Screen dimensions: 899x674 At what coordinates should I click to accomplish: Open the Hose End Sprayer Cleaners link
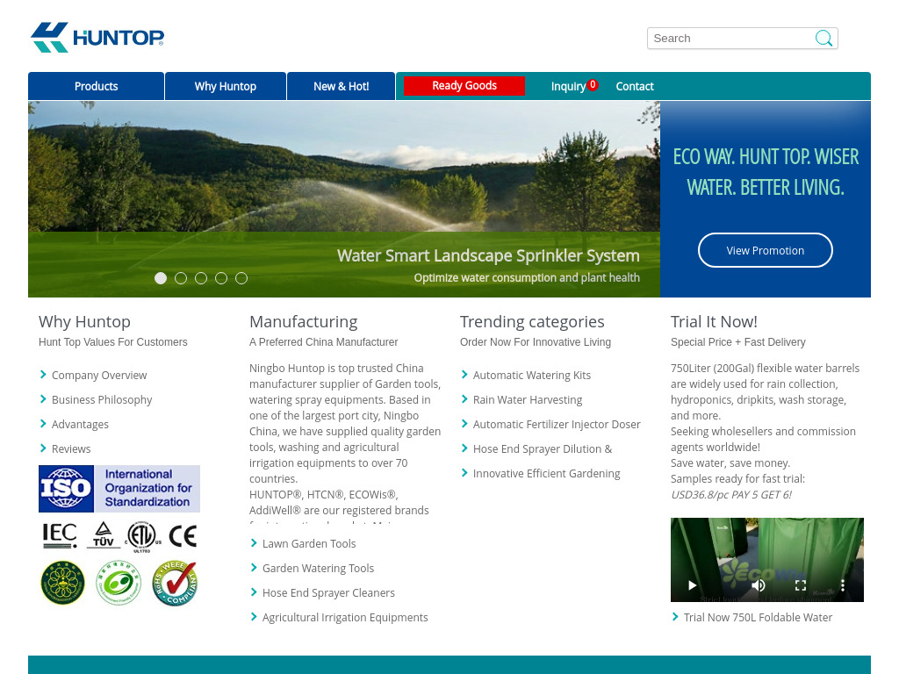pyautogui.click(x=328, y=593)
